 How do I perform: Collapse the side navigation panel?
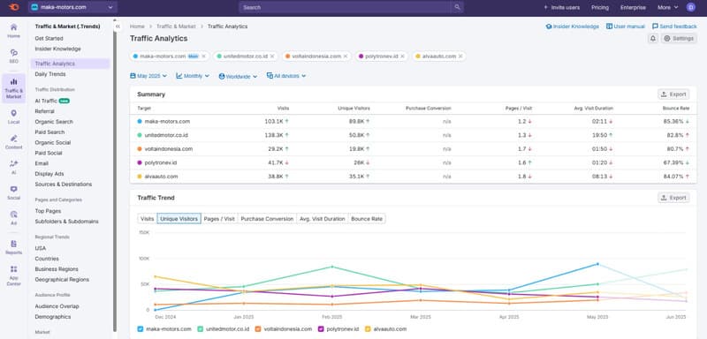click(118, 26)
